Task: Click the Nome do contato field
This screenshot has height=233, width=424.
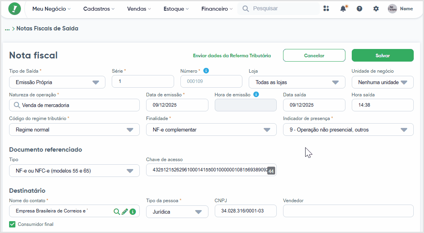Action: [x=74, y=211]
